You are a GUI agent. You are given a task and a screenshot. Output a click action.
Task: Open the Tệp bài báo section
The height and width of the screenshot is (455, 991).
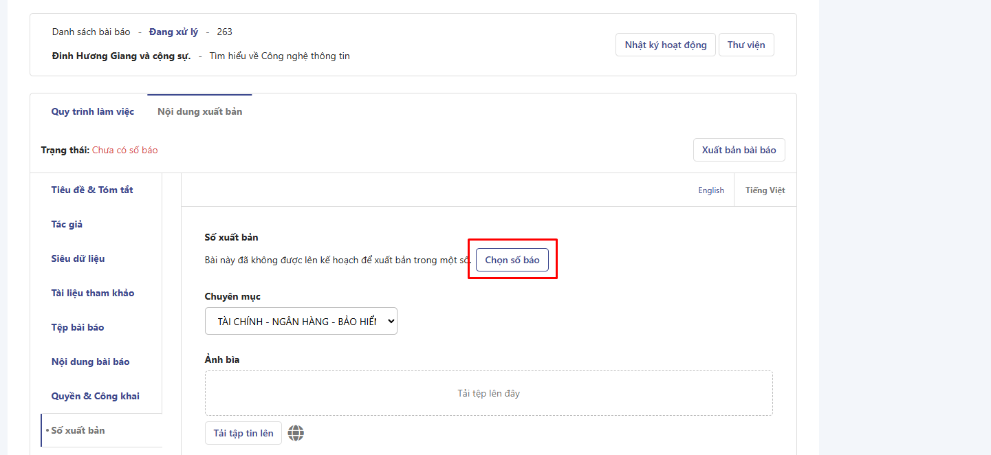(x=78, y=327)
